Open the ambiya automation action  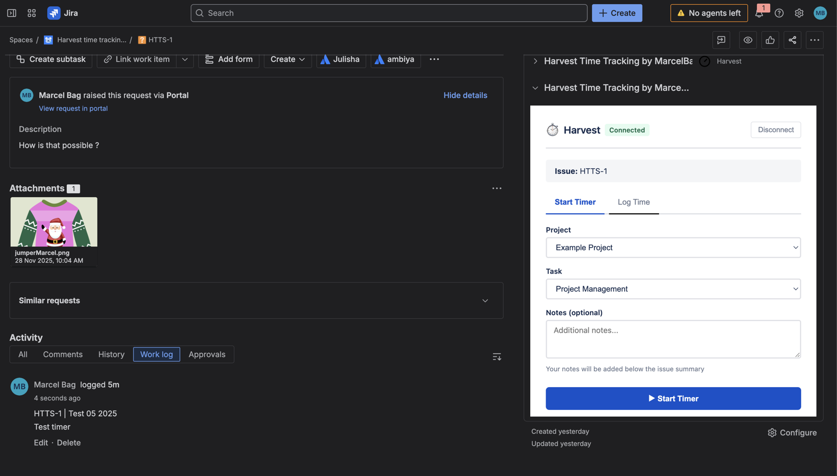pyautogui.click(x=395, y=59)
